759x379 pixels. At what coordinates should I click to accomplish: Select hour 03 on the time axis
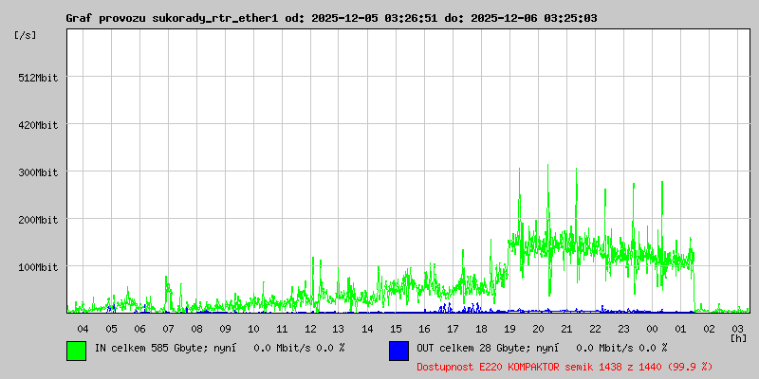pyautogui.click(x=737, y=329)
